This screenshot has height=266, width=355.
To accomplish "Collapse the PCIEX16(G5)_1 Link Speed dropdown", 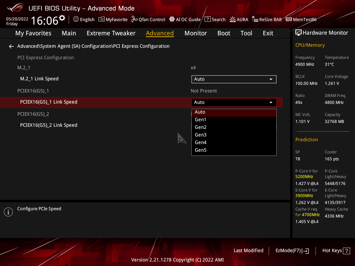I will [x=234, y=102].
